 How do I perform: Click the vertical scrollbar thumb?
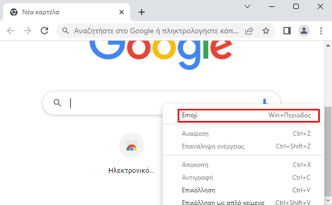pyautogui.click(x=328, y=152)
